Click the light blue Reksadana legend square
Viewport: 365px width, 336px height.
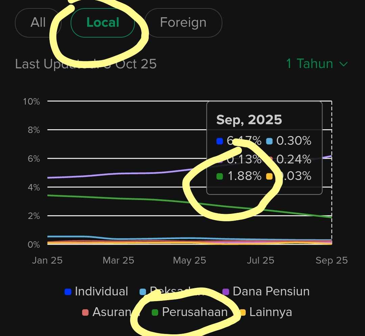pos(143,292)
